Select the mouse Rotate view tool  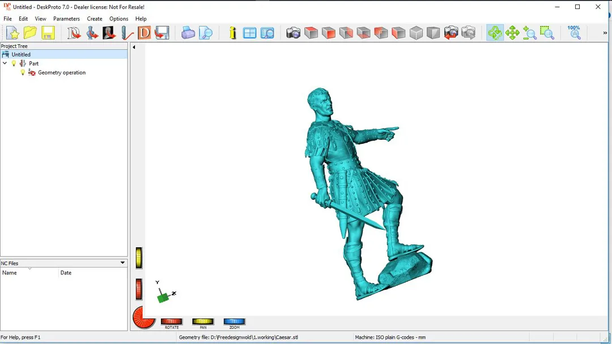click(495, 33)
